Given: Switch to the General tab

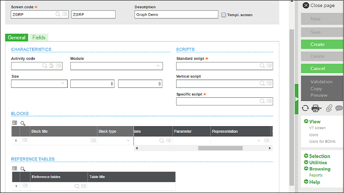Looking at the screenshot, I should pyautogui.click(x=16, y=37).
